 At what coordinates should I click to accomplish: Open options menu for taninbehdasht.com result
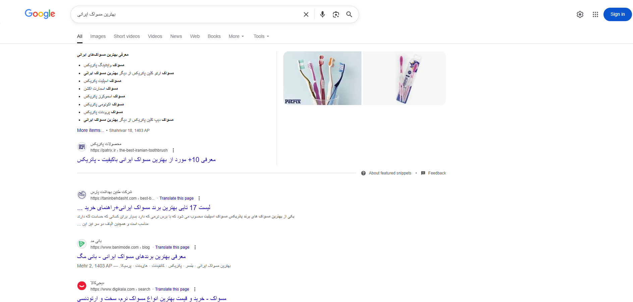tap(199, 198)
